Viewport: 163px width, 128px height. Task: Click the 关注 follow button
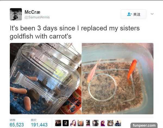[x=133, y=14]
